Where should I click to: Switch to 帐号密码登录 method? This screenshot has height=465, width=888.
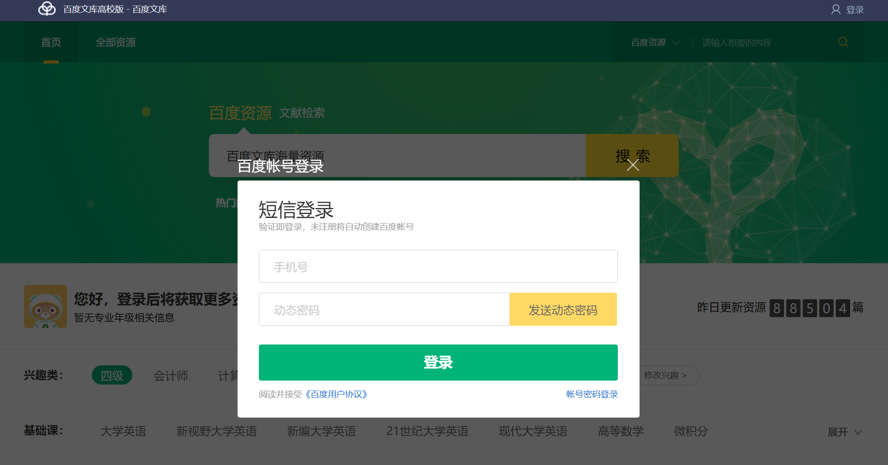coord(592,395)
